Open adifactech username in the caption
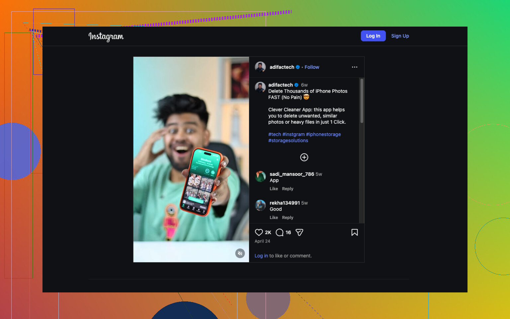 point(281,85)
